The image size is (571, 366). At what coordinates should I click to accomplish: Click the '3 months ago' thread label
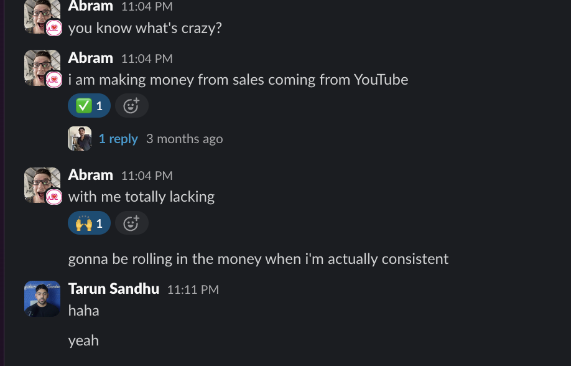click(184, 139)
